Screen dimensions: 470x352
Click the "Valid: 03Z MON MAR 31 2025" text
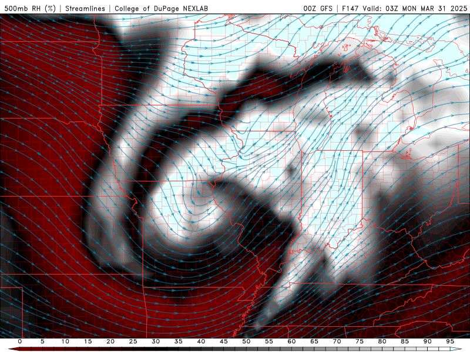pyautogui.click(x=415, y=8)
